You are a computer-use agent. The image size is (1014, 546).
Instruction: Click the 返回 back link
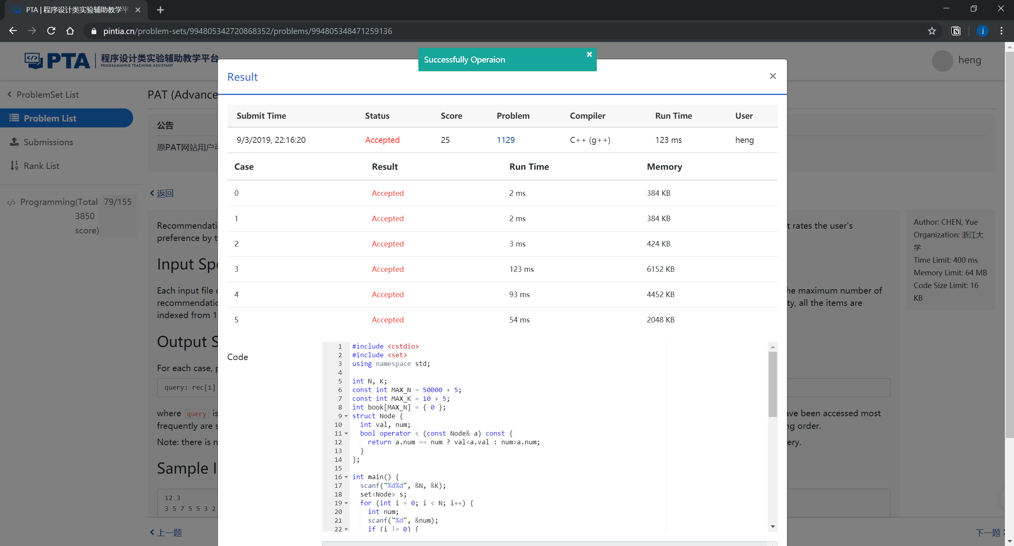click(162, 193)
